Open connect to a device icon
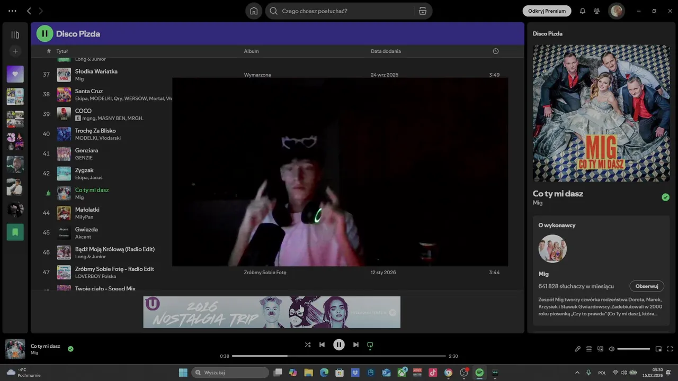Image resolution: width=678 pixels, height=381 pixels. click(600, 349)
